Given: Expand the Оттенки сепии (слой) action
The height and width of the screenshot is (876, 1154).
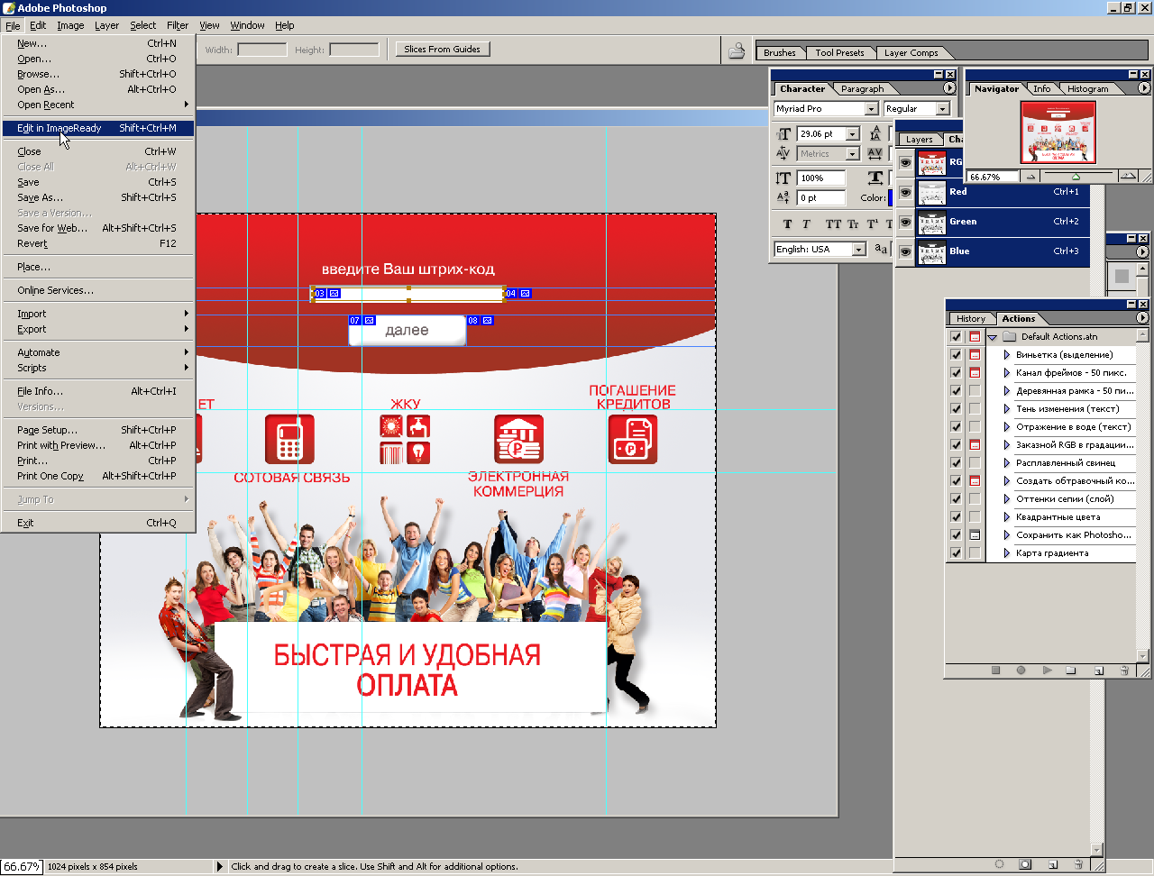Looking at the screenshot, I should pos(1007,499).
